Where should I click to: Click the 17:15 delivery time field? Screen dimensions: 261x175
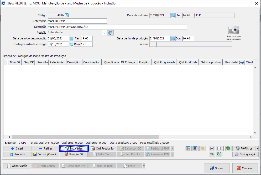[x=87, y=44]
